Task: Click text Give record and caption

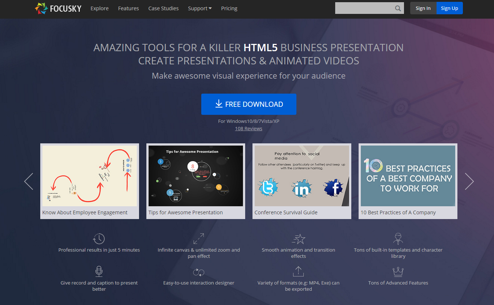Action: tap(99, 286)
